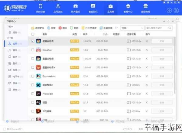Tick the 致命框架2 row checkbox
The image size is (182, 133).
33,85
